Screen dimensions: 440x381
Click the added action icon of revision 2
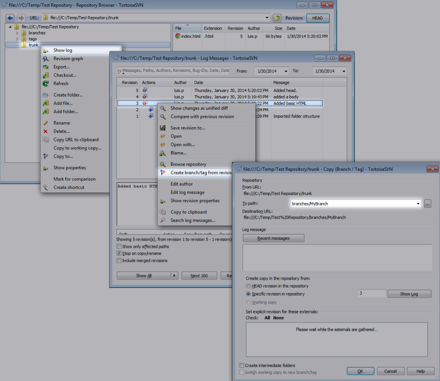click(151, 109)
